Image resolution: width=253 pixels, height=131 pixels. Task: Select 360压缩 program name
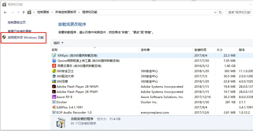click(62, 81)
